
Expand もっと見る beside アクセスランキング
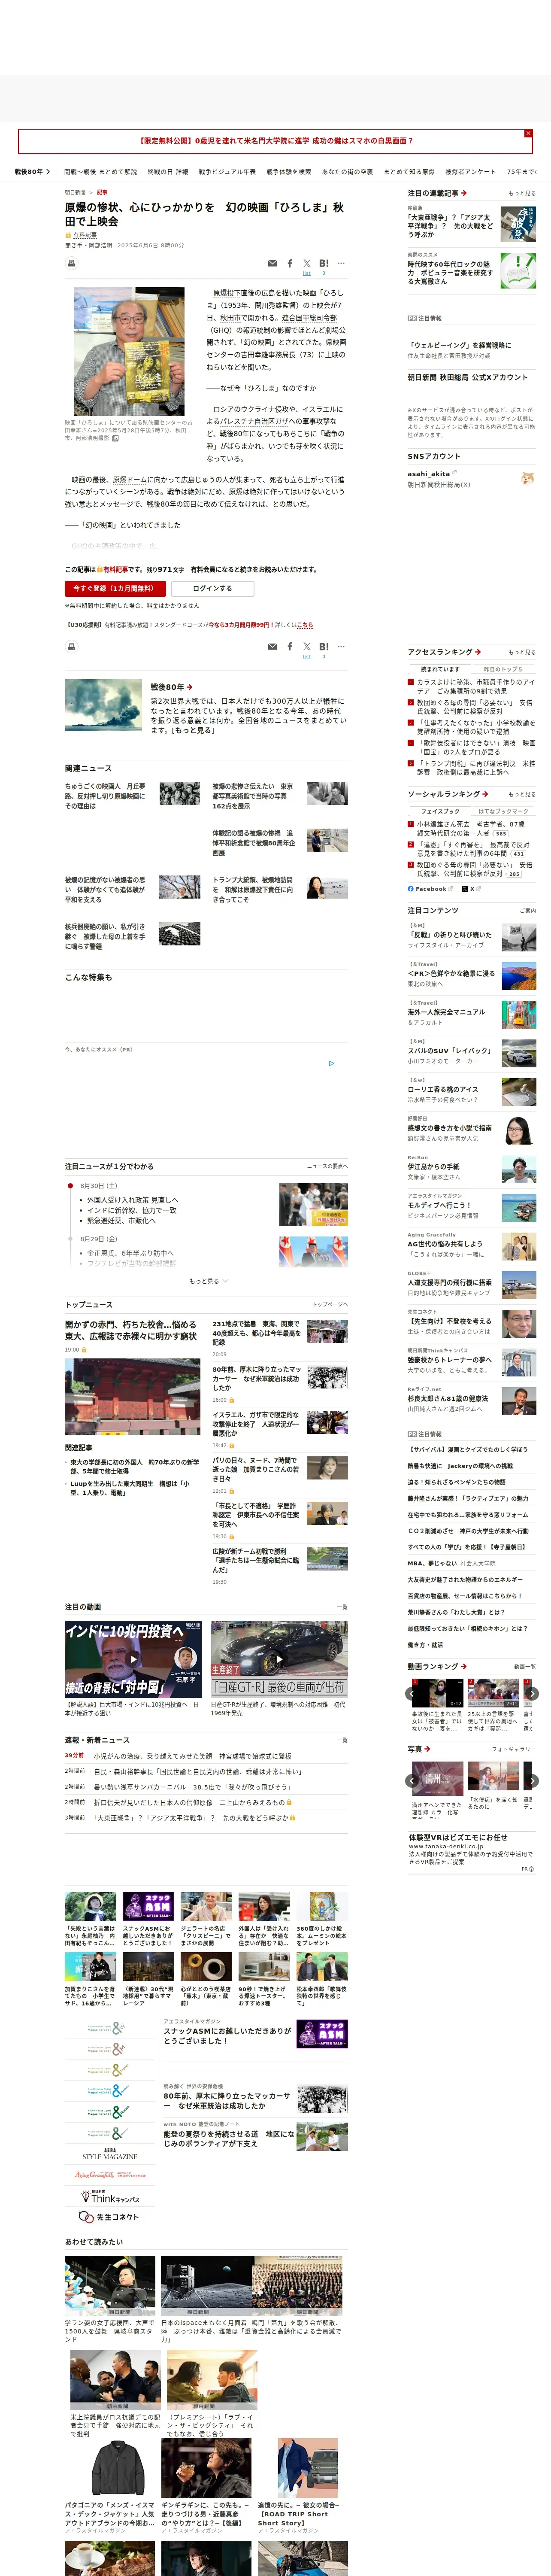coord(521,652)
